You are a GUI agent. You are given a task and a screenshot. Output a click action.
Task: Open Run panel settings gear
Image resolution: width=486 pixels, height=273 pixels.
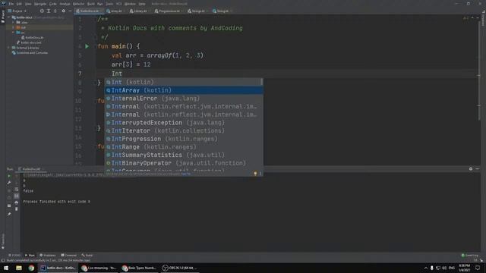pyautogui.click(x=471, y=169)
